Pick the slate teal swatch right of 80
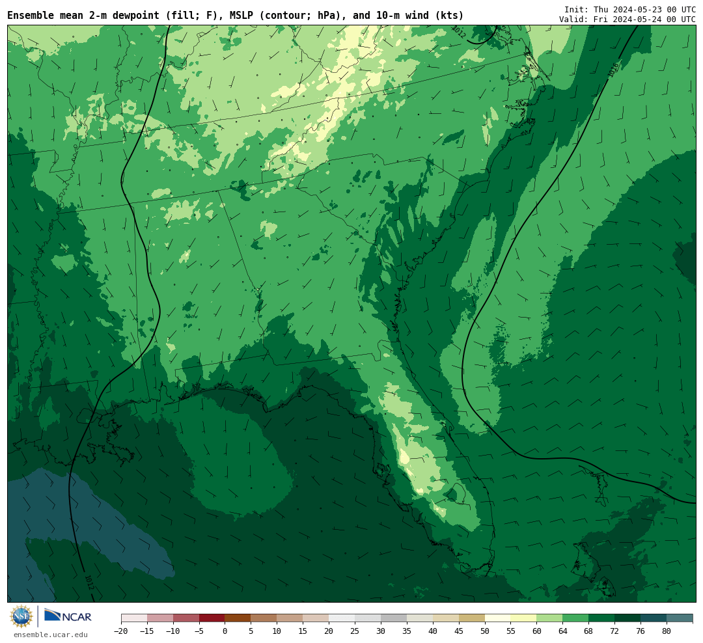This screenshot has height=643, width=703. click(x=680, y=618)
